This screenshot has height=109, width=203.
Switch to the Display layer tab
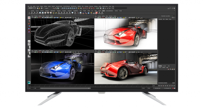tap(160, 66)
